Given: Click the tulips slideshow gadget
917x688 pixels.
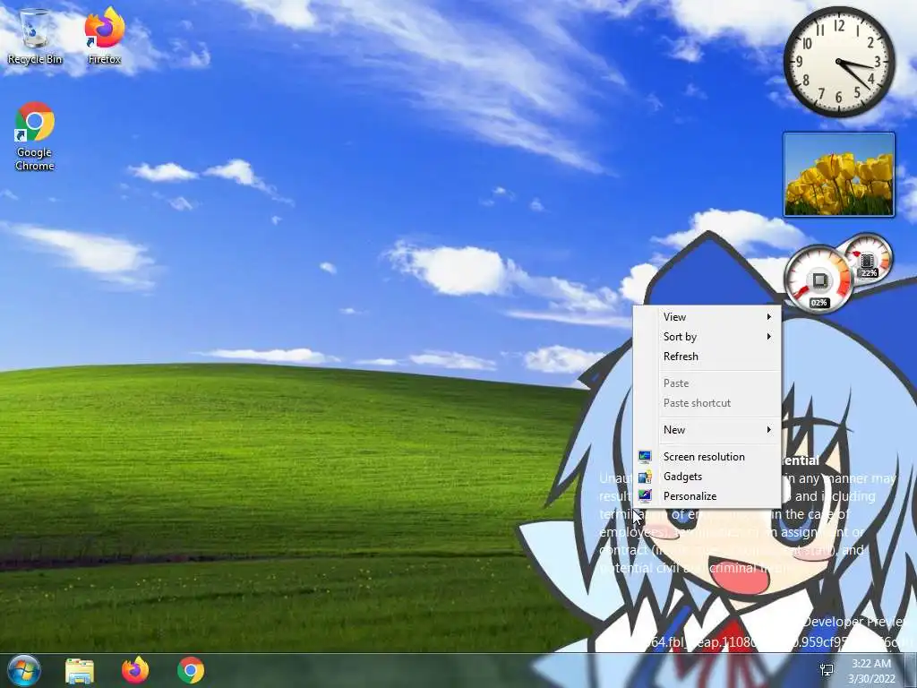Looking at the screenshot, I should coord(838,175).
